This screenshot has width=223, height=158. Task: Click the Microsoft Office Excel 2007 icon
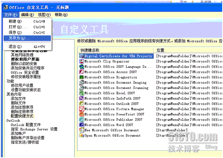point(82,93)
